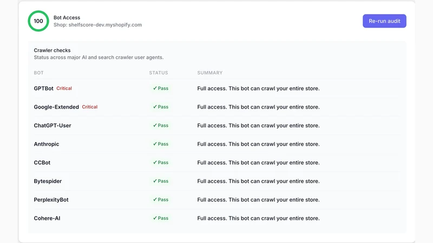Select the GPTBot row name
Screen dimensions: 433x243
[44, 89]
